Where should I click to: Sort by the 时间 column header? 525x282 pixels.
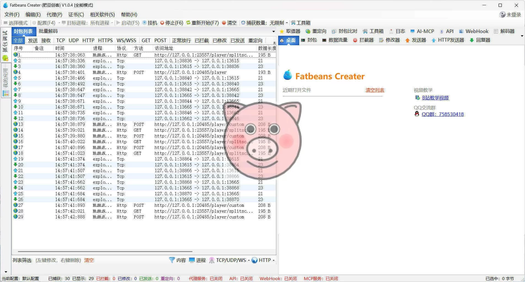72,48
